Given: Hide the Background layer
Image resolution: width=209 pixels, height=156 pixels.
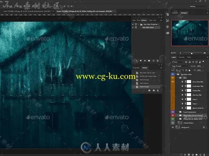Looking at the screenshot, I should (173, 127).
